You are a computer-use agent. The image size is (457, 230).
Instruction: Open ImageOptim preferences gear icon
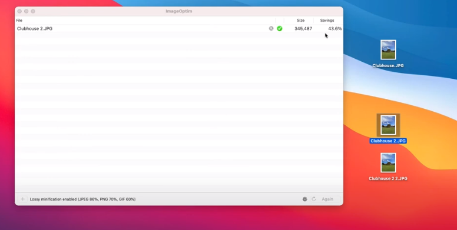tap(304, 199)
